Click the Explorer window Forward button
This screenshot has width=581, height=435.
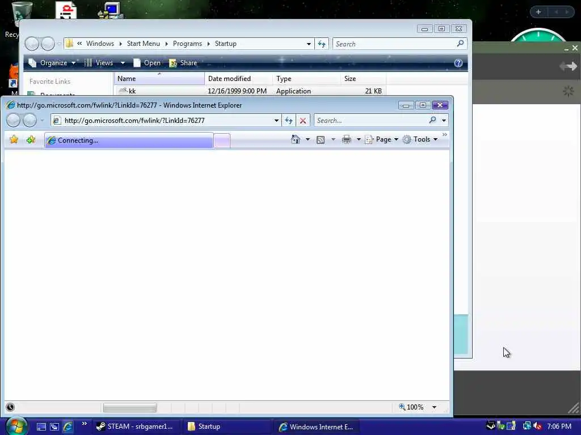pos(48,44)
